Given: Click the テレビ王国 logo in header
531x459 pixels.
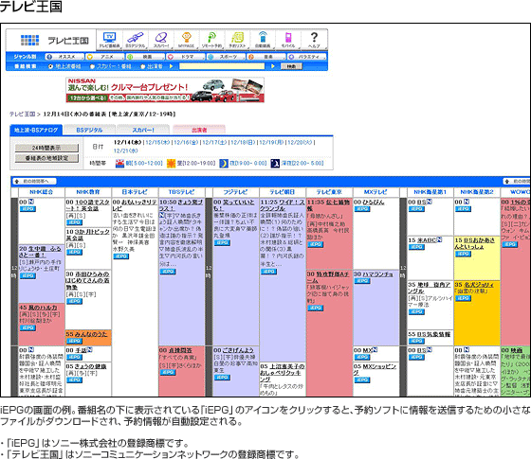Looking at the screenshot, I should 54,40.
